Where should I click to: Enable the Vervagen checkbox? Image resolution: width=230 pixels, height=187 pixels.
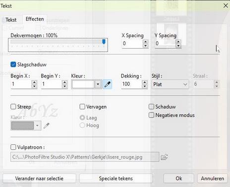point(82,107)
